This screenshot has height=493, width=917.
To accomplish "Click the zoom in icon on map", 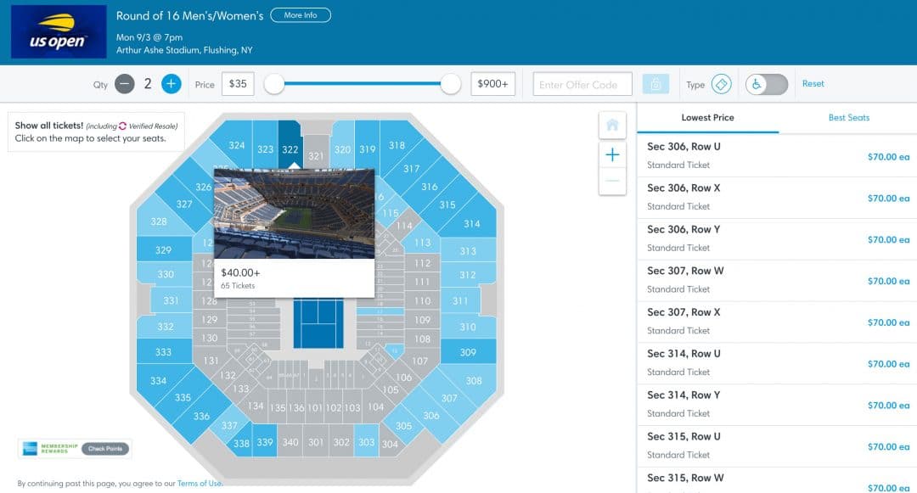I will (612, 154).
